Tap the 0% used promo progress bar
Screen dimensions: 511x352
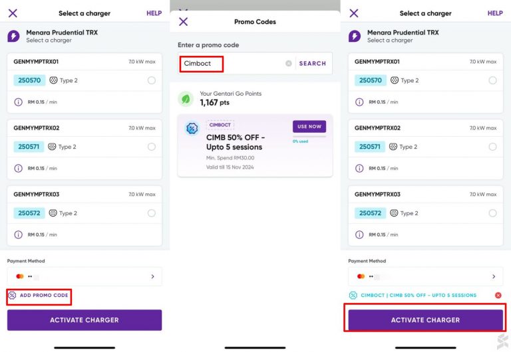click(x=309, y=136)
